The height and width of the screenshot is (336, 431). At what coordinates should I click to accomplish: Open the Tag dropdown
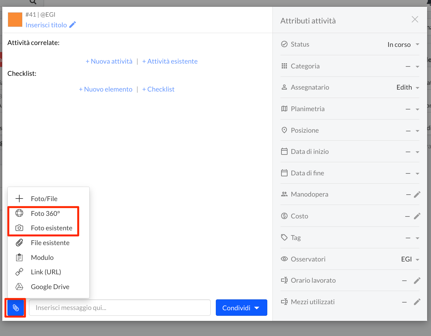point(412,238)
